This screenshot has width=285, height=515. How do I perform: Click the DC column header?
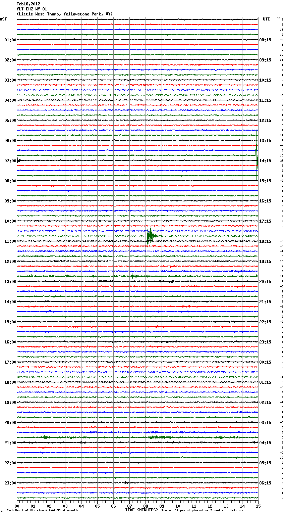tap(278, 18)
